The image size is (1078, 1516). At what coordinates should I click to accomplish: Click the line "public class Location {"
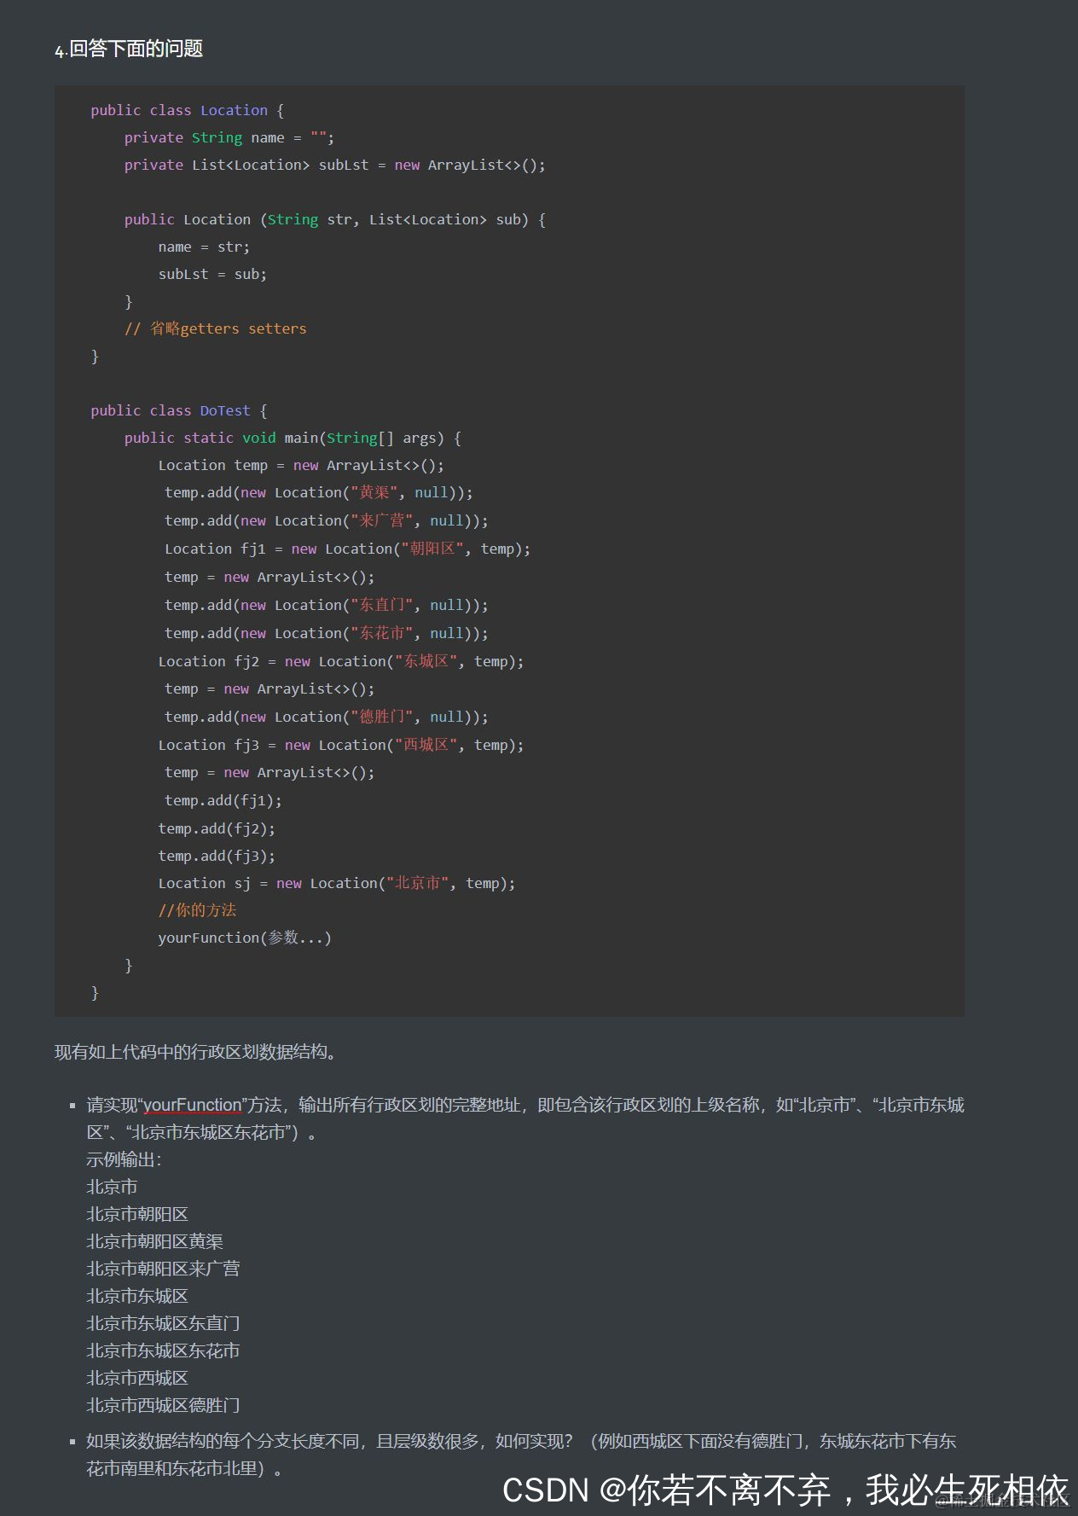(187, 110)
